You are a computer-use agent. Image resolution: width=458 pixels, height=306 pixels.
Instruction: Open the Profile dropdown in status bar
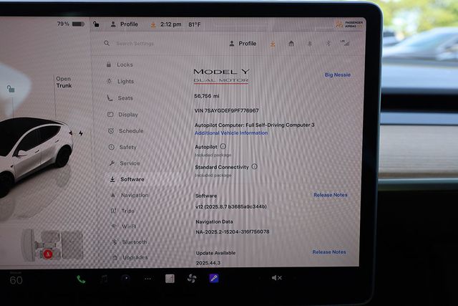125,24
